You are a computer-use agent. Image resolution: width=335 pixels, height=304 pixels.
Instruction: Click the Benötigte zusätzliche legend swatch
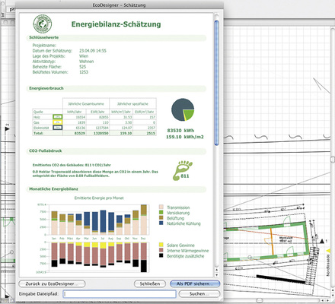coord(161,255)
